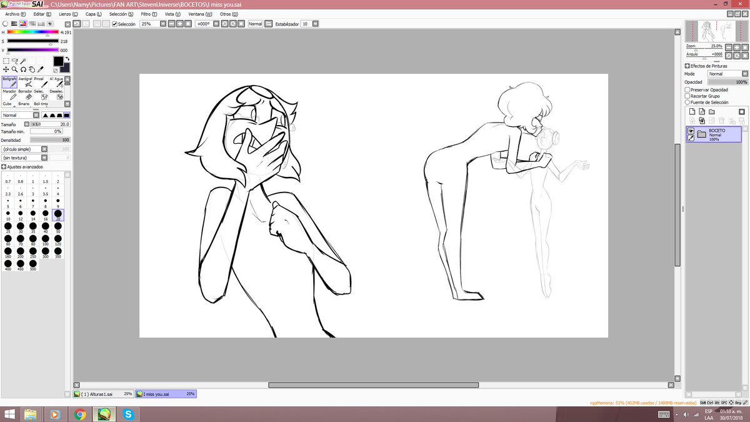Enable Recortar Grupo checkbox
750x422 pixels.
687,96
